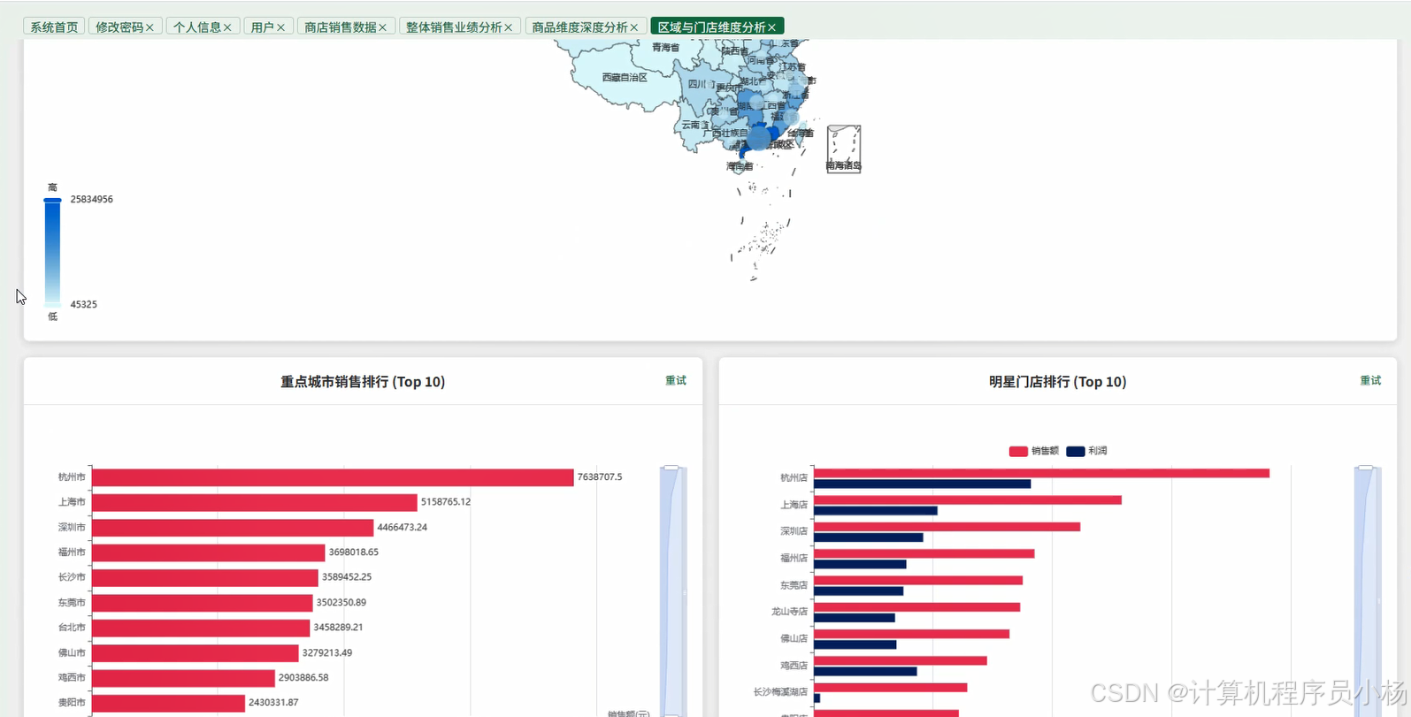Click the 佛山市 sales bar
The height and width of the screenshot is (717, 1411).
pos(196,653)
